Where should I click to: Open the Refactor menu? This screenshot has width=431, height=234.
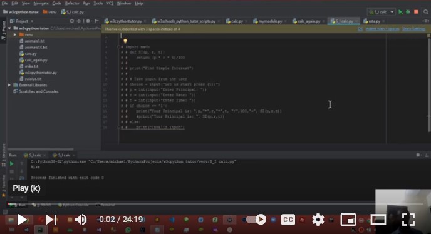pos(72,3)
